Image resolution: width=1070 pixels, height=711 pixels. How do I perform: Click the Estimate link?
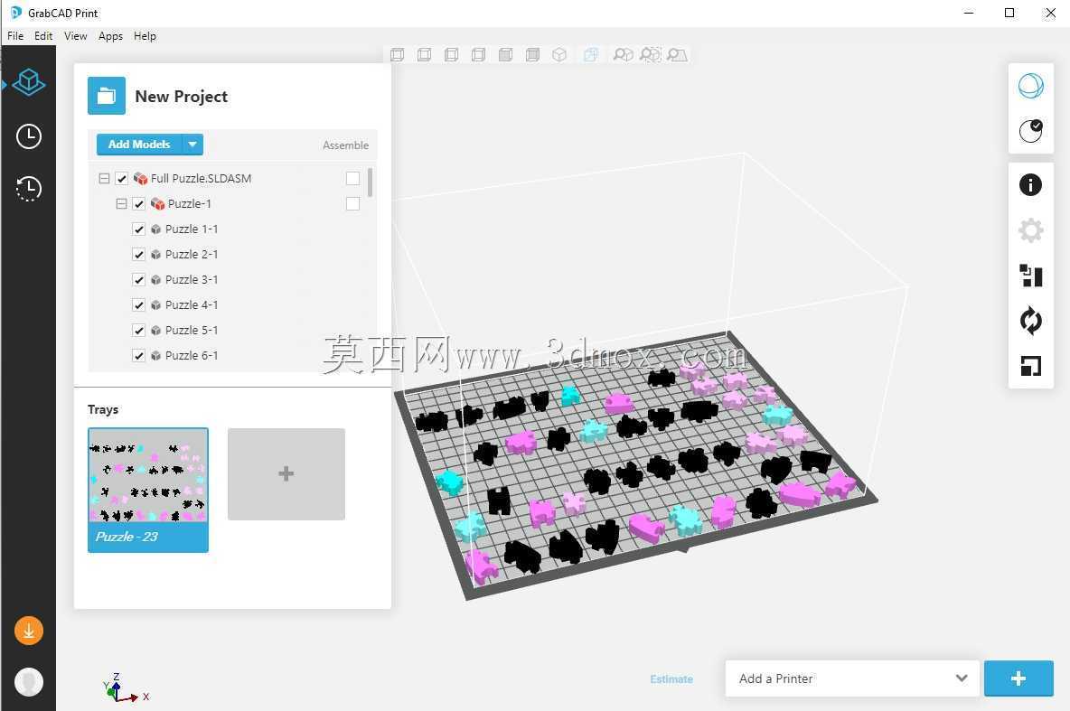pyautogui.click(x=671, y=679)
